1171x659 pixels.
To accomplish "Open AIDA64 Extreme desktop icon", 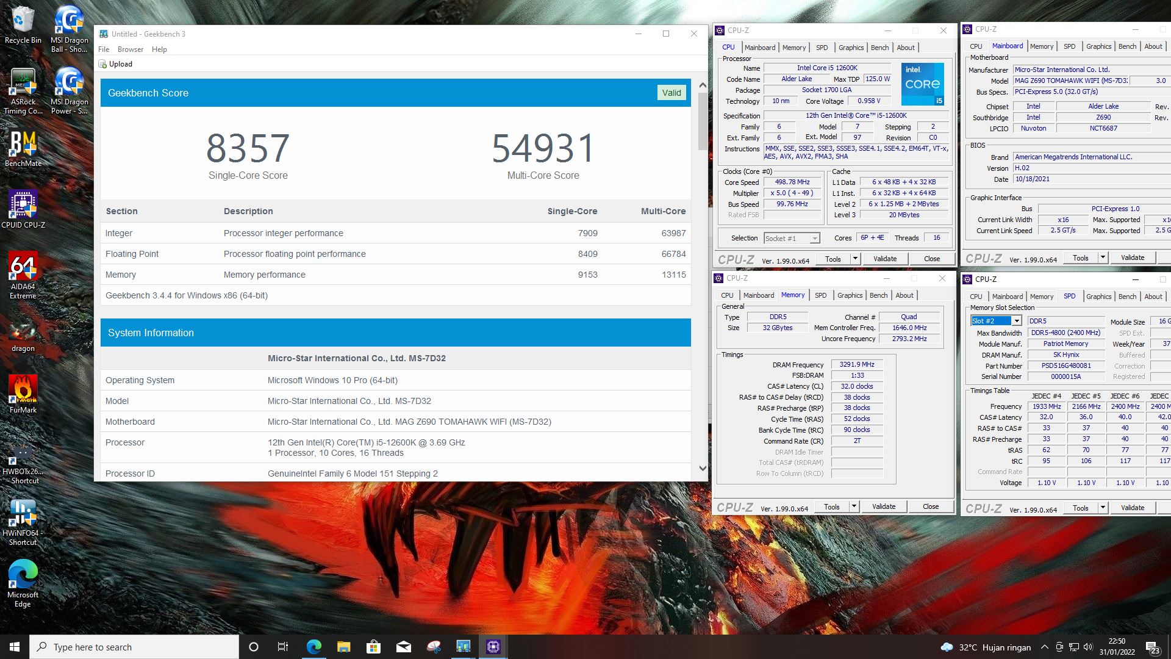I will (x=23, y=276).
